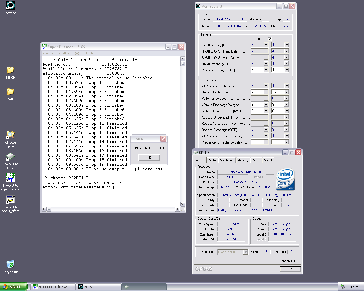Open Precharge Delay (tRAS) channel B dropdown

pyautogui.click(x=286, y=70)
